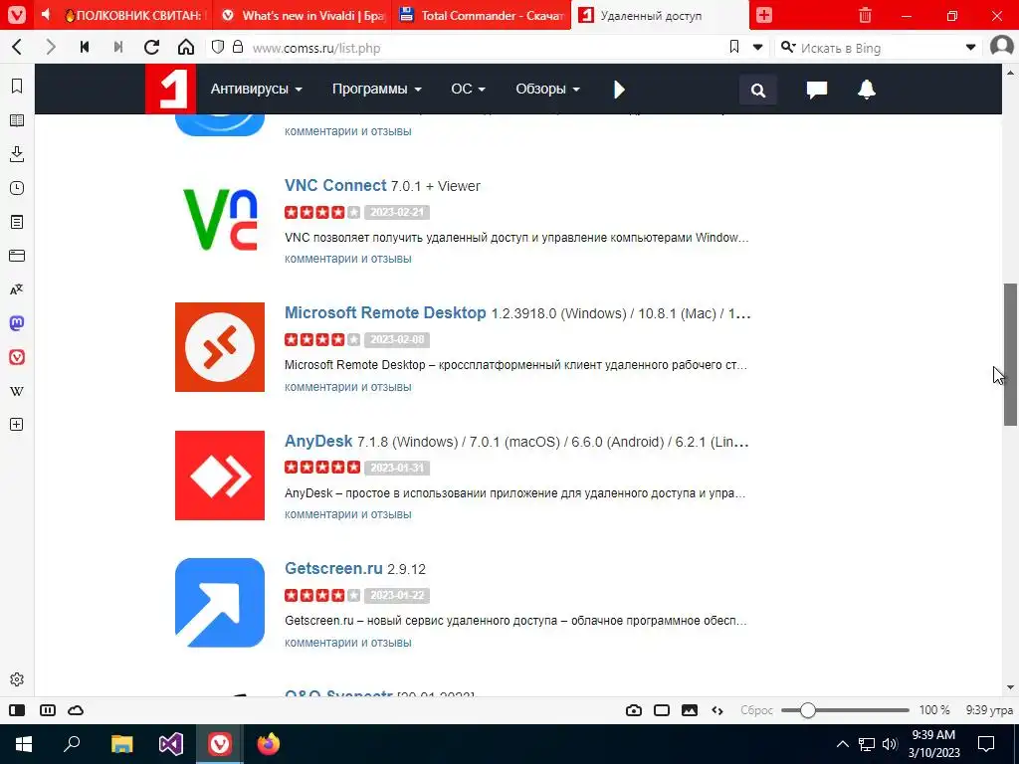The height and width of the screenshot is (764, 1019).
Task: Toggle tab tiling in status bar
Action: coord(662,710)
